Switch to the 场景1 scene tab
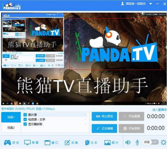This screenshot has height=149, width=167. (x=11, y=117)
